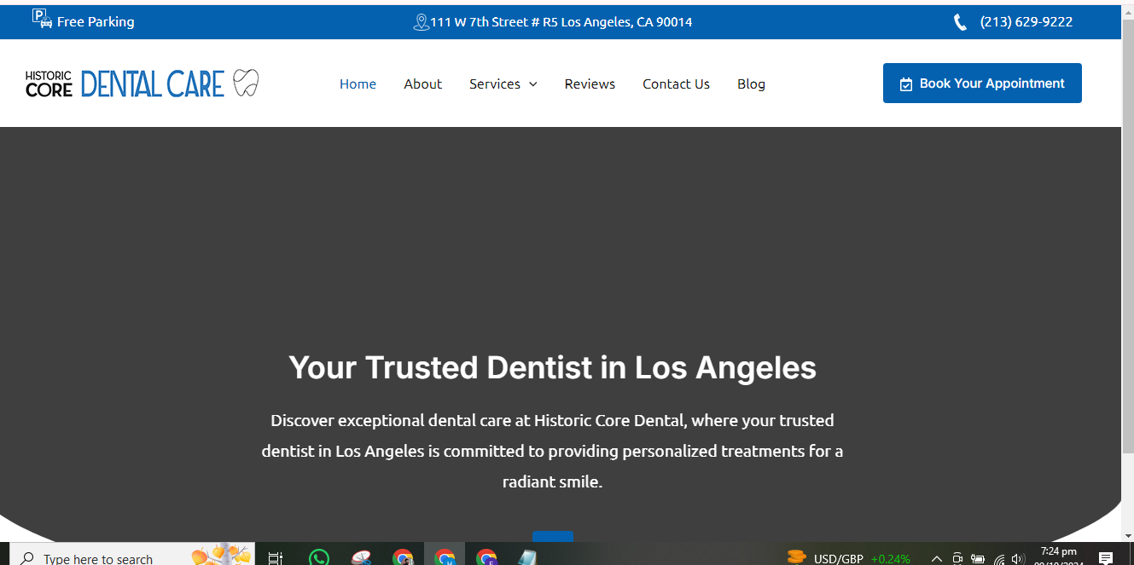
Task: Call the (213) 629-9222 phone link
Action: [1026, 22]
